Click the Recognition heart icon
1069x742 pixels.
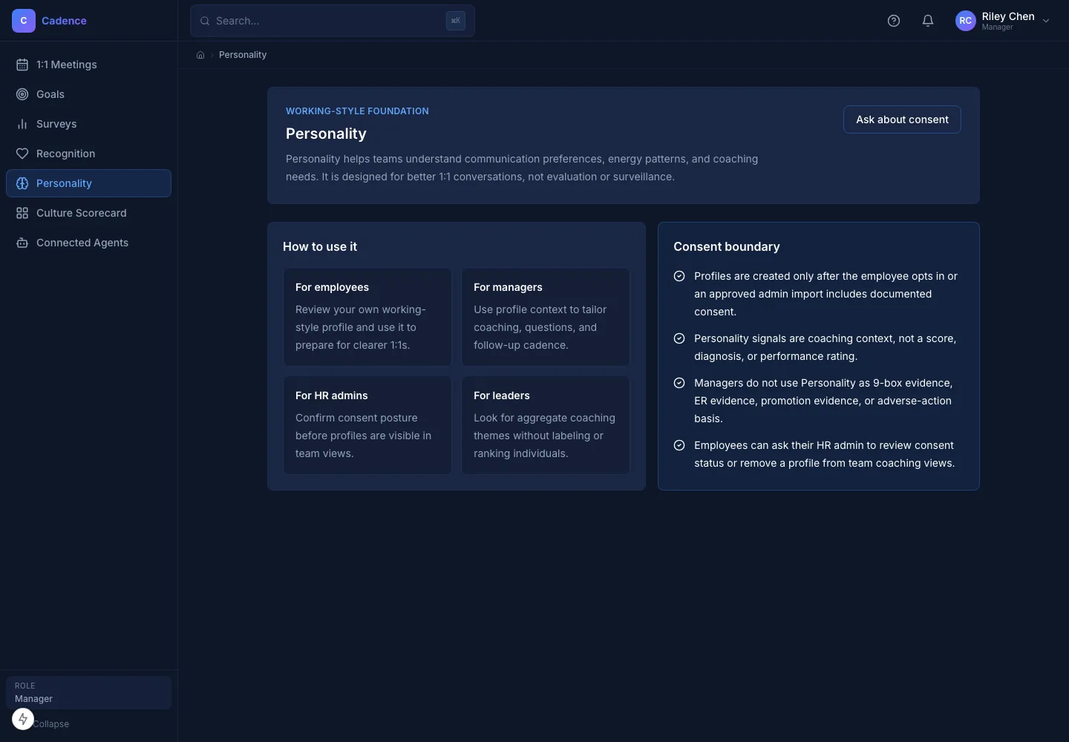(22, 154)
